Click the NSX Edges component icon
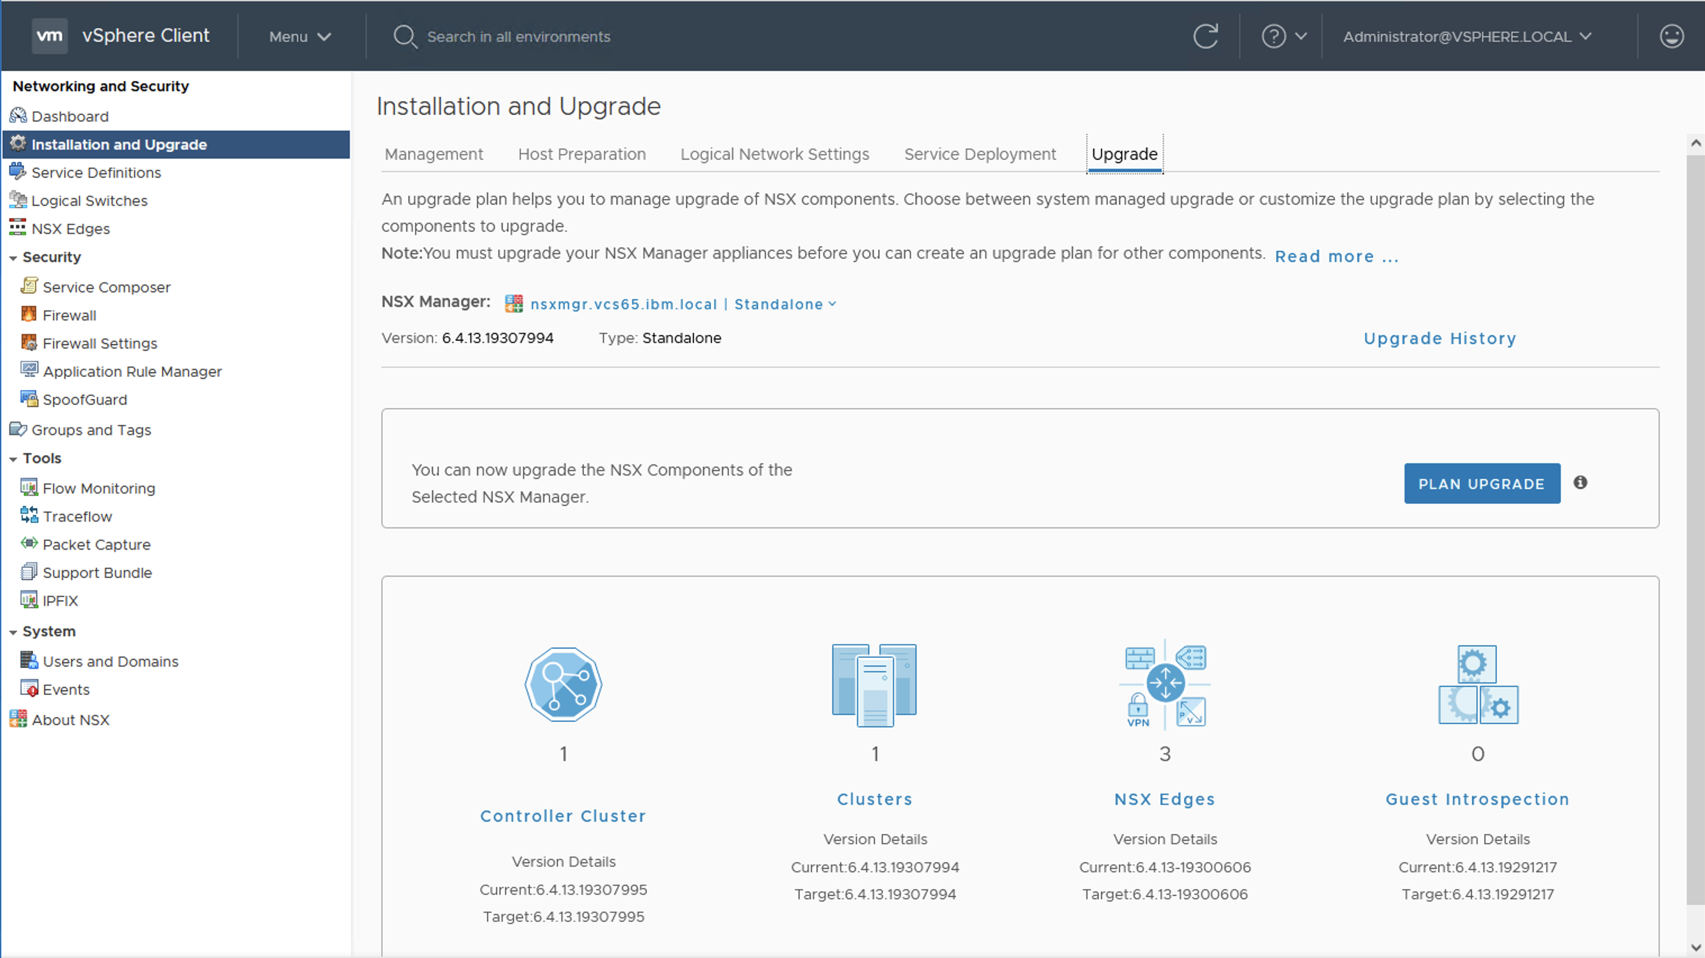This screenshot has height=958, width=1705. 1165,684
